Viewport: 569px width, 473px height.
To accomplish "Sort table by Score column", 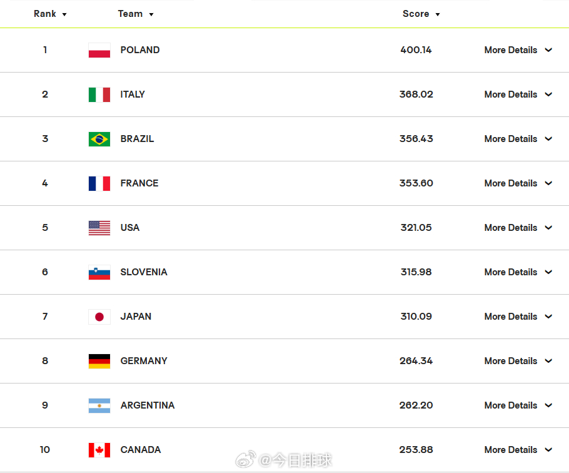I will coord(421,14).
